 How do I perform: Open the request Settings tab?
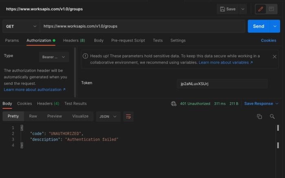tap(178, 40)
